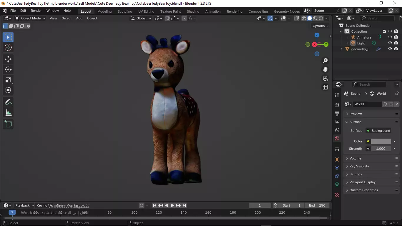This screenshot has height=226, width=402.
Task: Open Object Data properties tab
Action: tap(337, 184)
